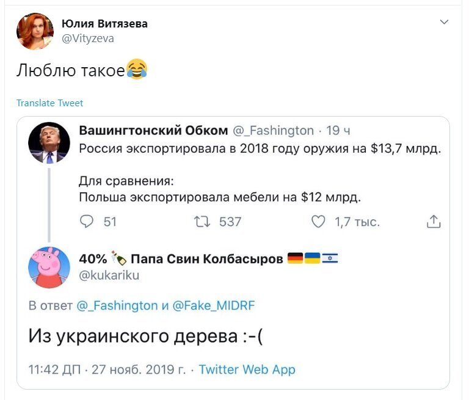This screenshot has width=469, height=400.
Task: Click the 11:42 ДП 27 нояб. 2019 timestamp
Action: coord(107,369)
